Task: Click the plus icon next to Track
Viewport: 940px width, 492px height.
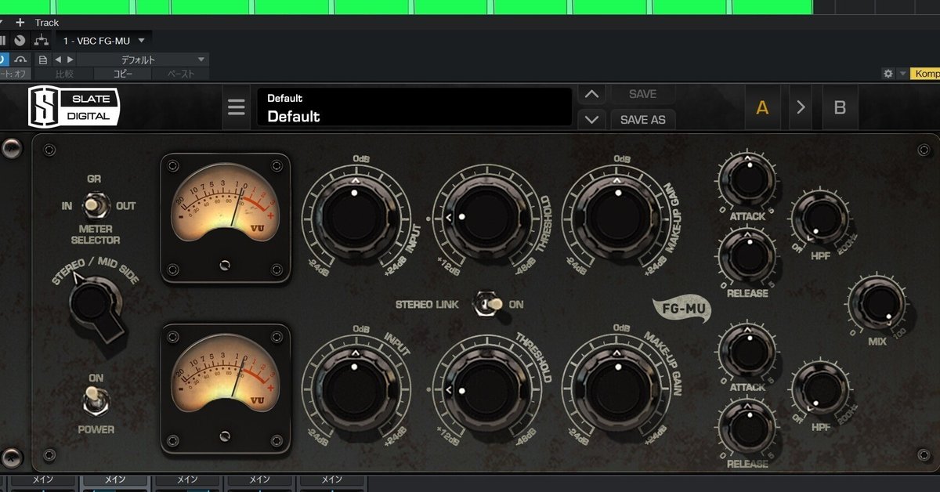Action: (20, 23)
